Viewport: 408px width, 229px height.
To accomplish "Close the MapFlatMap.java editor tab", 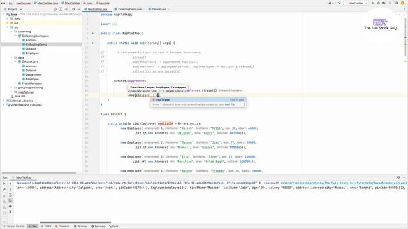I will 110,9.
